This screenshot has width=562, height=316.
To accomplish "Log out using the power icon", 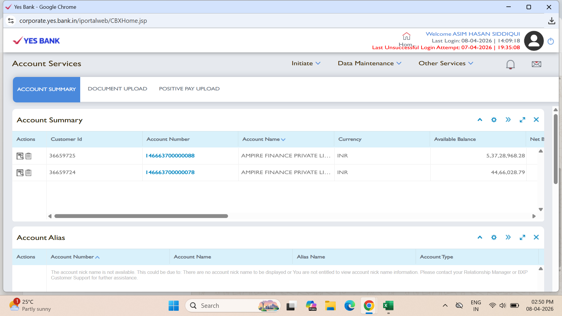I will point(551,41).
